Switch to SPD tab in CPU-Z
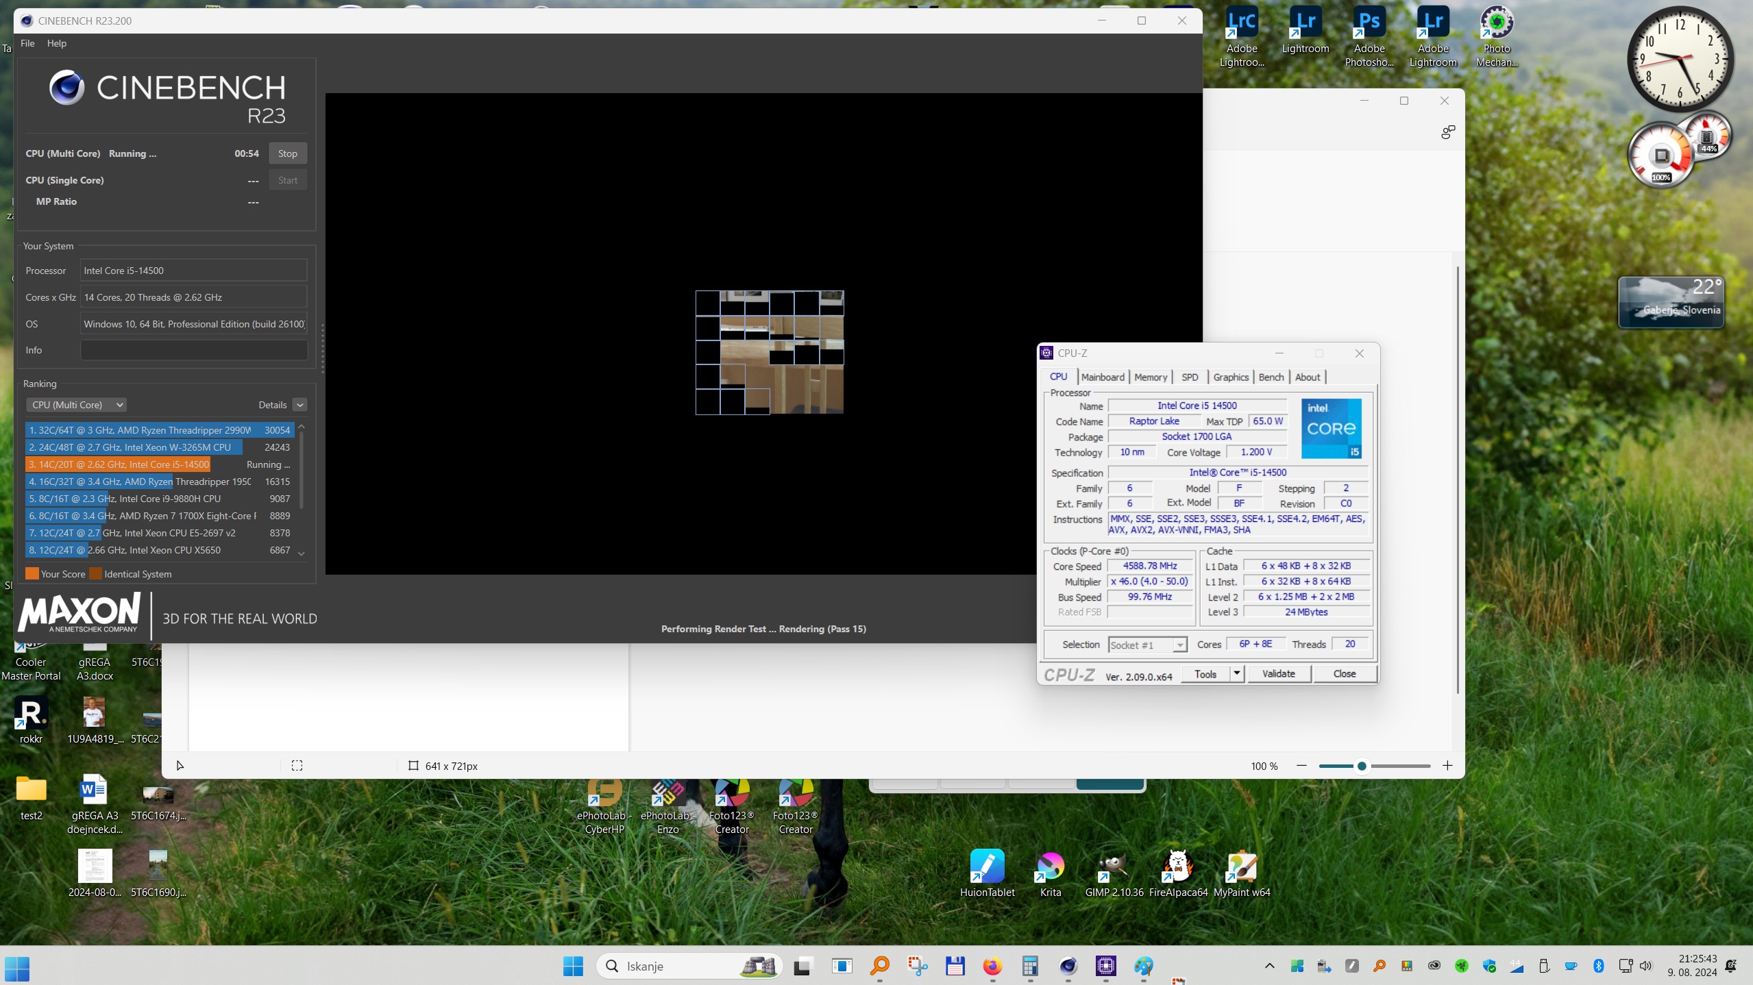 (x=1190, y=377)
